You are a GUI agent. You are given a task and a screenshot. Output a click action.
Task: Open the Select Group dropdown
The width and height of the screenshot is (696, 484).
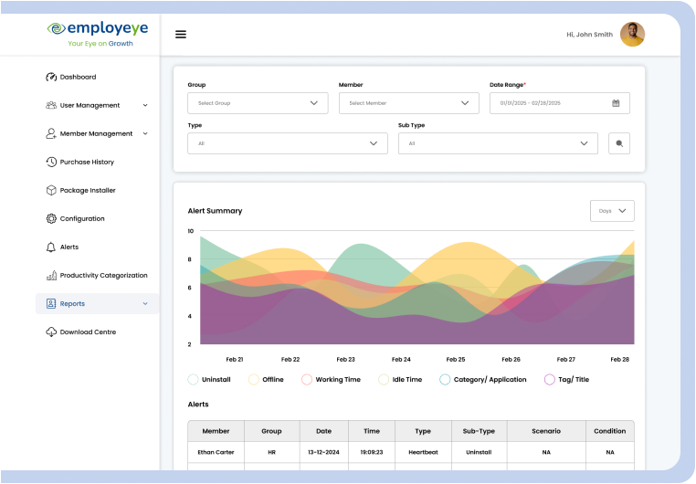(x=258, y=103)
